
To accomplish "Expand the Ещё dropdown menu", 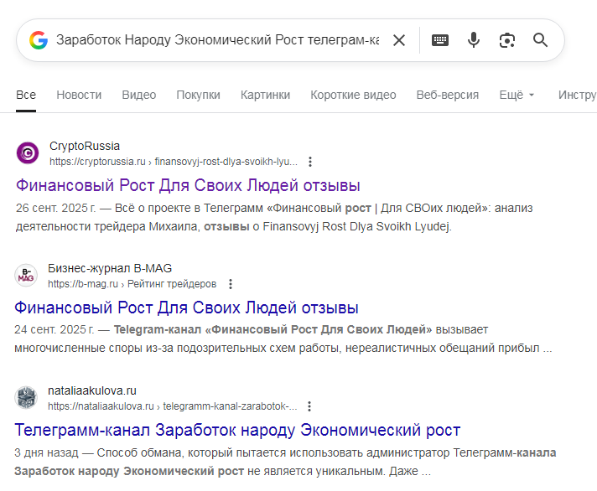I will tap(517, 95).
